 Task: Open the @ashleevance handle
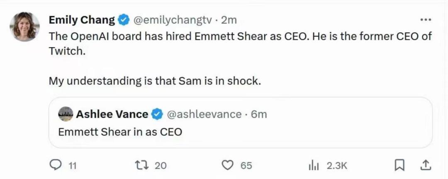(204, 115)
